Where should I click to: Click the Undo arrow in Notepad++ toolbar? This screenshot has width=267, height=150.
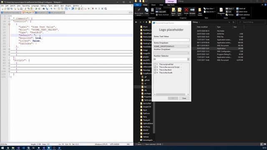(36, 9)
